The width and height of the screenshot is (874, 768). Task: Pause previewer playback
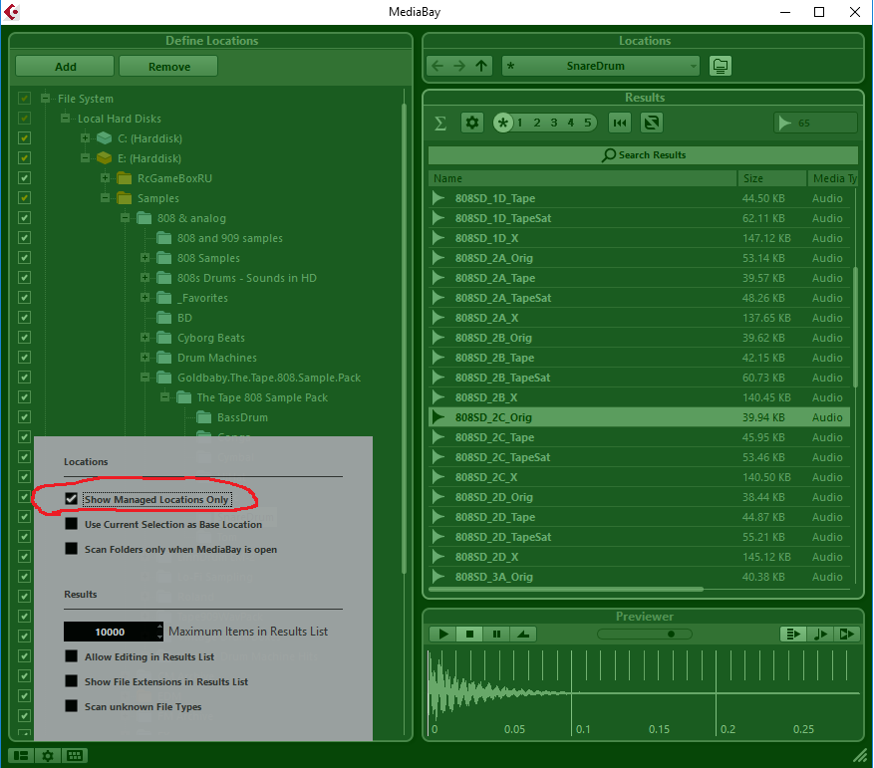pyautogui.click(x=496, y=634)
